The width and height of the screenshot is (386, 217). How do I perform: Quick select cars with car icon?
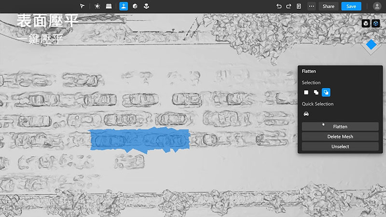click(306, 114)
